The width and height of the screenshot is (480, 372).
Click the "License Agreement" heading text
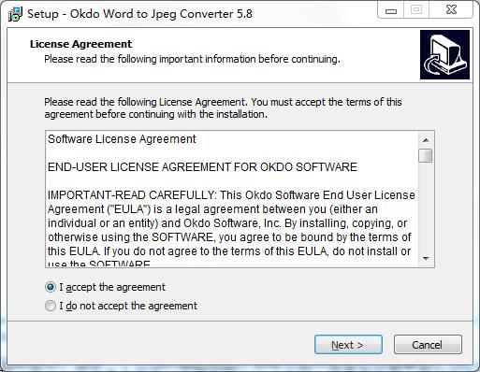pyautogui.click(x=81, y=44)
